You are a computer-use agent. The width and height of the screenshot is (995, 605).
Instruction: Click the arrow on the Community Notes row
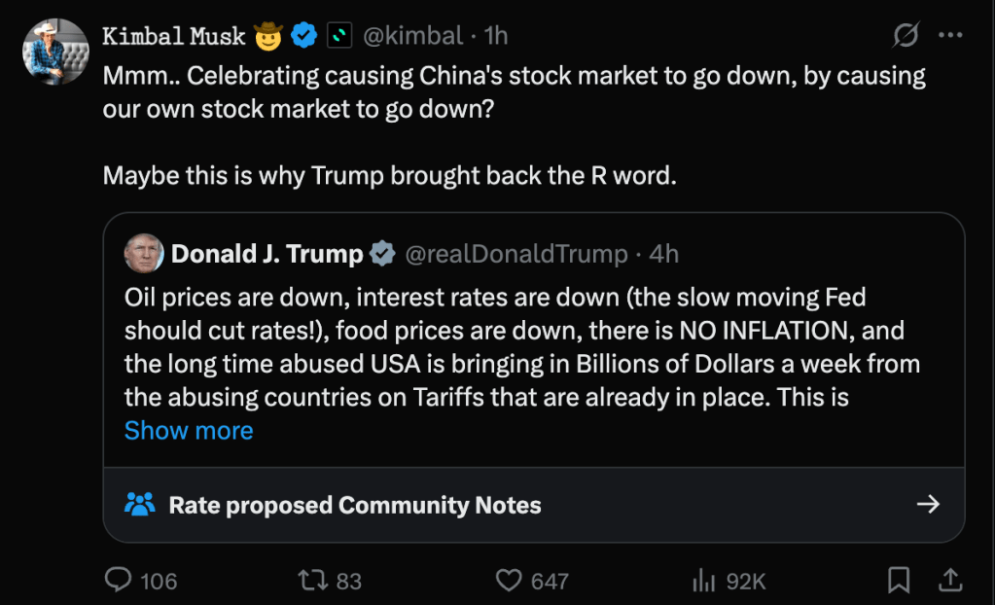(928, 504)
